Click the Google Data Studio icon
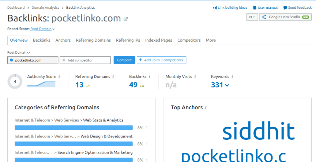 click(264, 17)
